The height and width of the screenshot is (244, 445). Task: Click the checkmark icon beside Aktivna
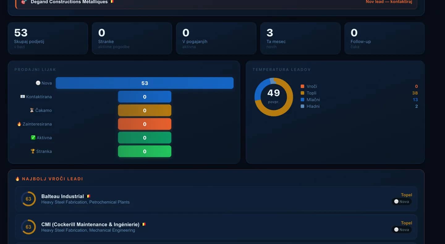33,137
